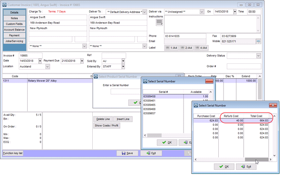Open the Notes side tab

pos(14,18)
